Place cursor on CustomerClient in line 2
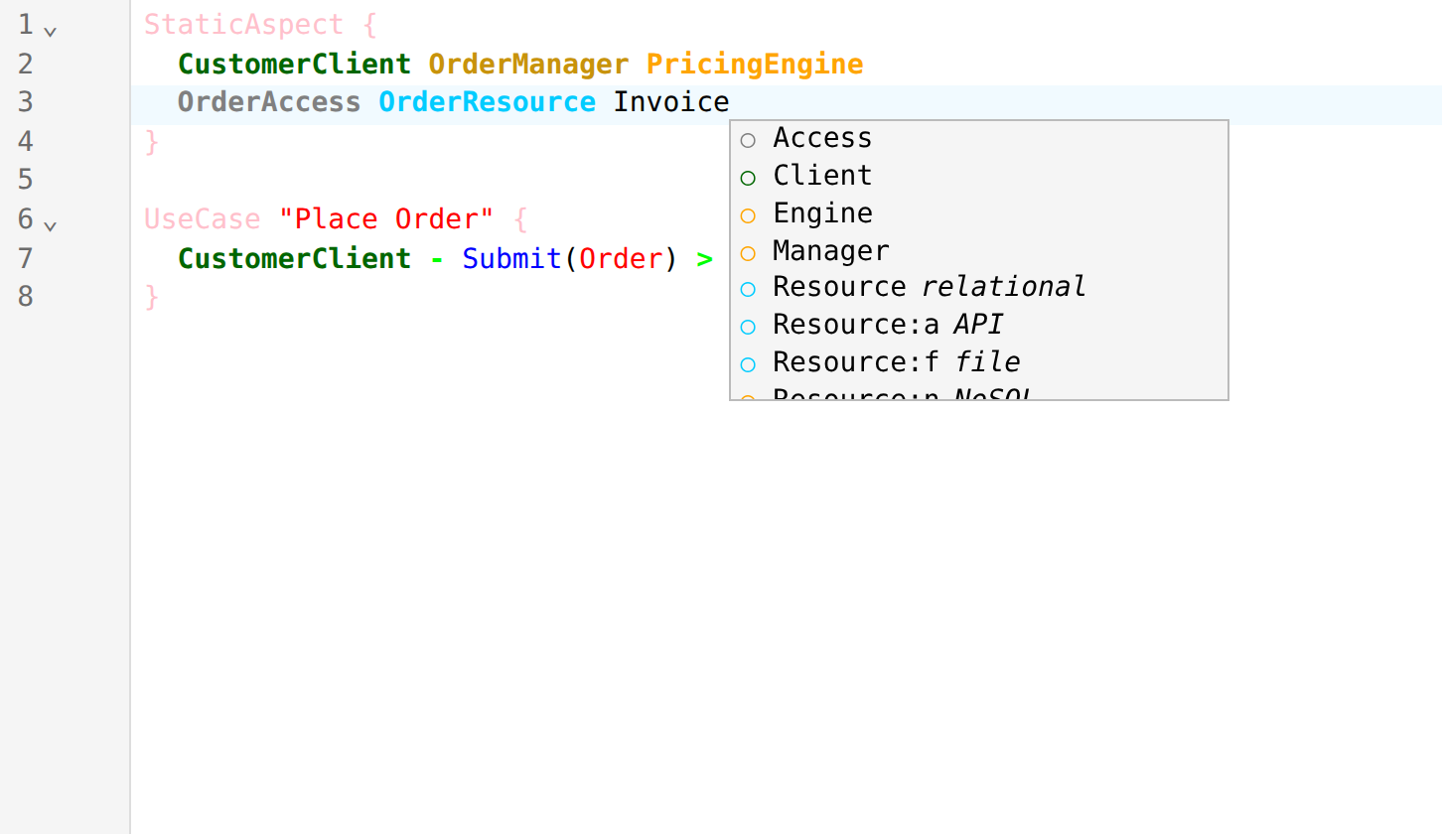This screenshot has height=834, width=1442. pos(294,64)
